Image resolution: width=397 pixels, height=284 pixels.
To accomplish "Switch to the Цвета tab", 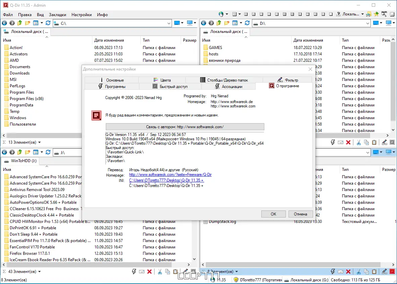I will tap(162, 80).
